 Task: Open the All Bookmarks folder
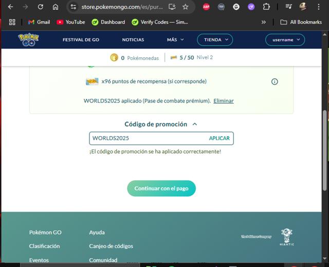pos(301,22)
